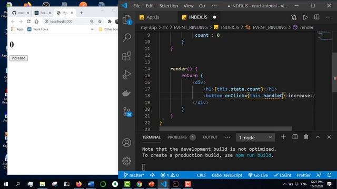Reload the page in Chrome
Viewport: 337px width, 189px height.
(28, 22)
